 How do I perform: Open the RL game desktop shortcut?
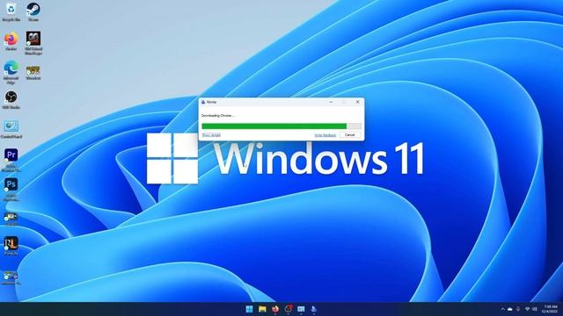pos(11,246)
